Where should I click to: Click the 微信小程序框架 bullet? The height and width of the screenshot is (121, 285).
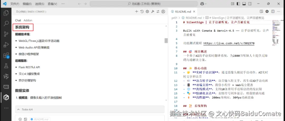29,54
